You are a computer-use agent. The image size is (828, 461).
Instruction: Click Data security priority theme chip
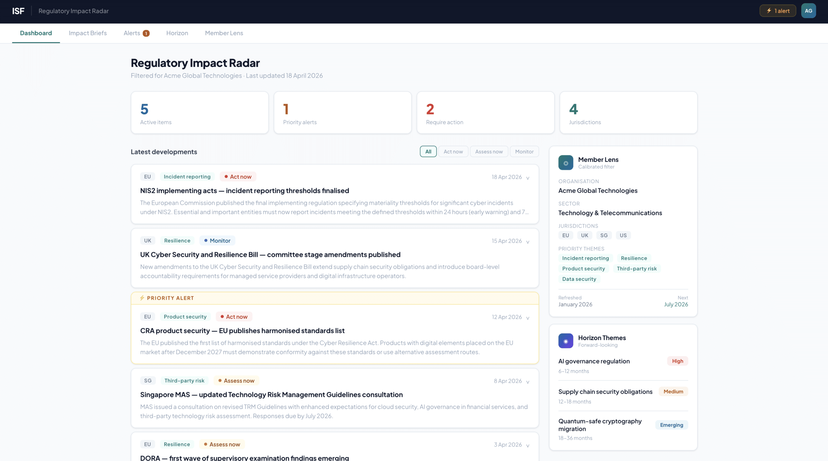point(579,279)
